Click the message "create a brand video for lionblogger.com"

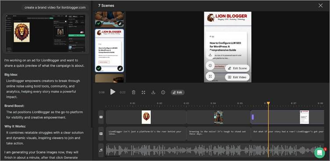click(x=55, y=7)
